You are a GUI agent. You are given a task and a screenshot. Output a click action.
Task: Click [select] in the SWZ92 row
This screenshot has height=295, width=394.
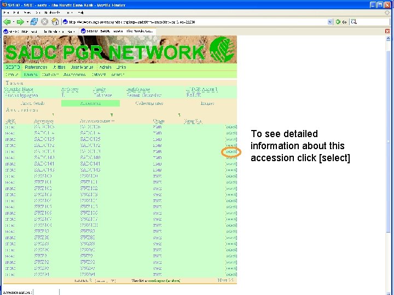coord(231,262)
